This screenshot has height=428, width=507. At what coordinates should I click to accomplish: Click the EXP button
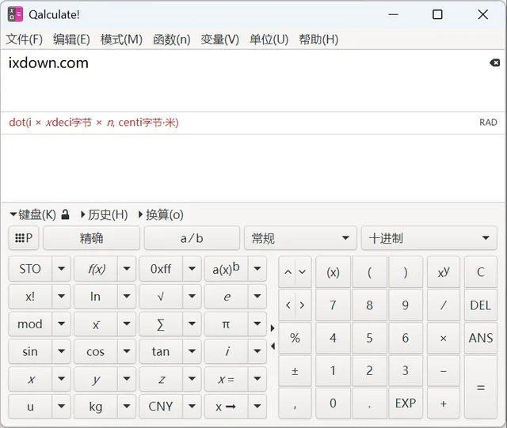[x=406, y=403]
